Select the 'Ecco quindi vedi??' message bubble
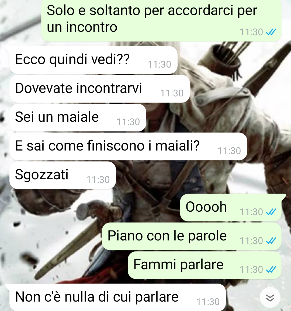Screen dimensions: 291x311 [93, 60]
